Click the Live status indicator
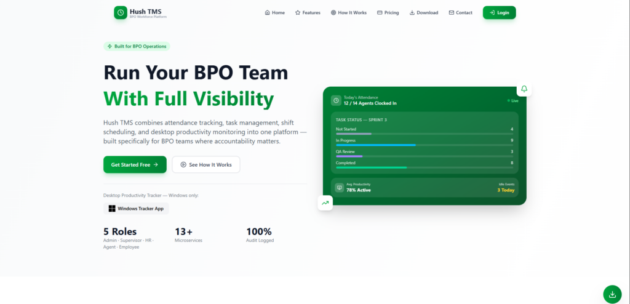 click(x=513, y=100)
